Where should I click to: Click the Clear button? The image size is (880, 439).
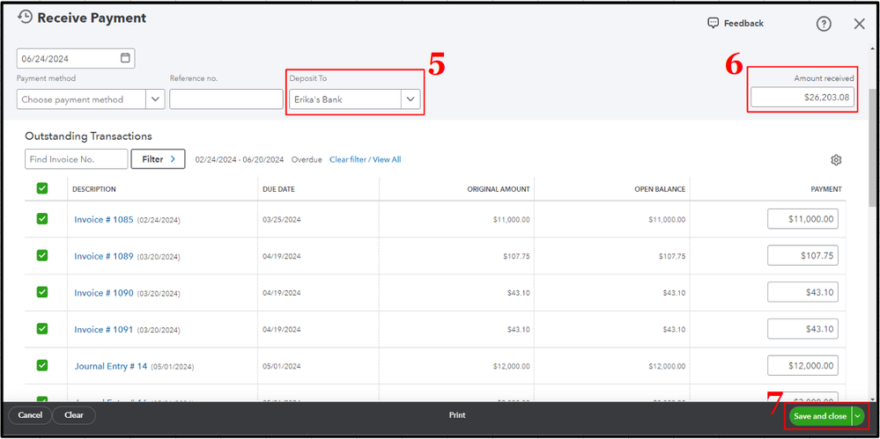coord(73,415)
